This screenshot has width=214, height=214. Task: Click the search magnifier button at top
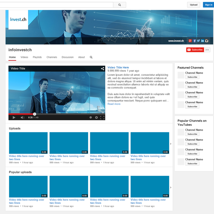[x=119, y=5]
